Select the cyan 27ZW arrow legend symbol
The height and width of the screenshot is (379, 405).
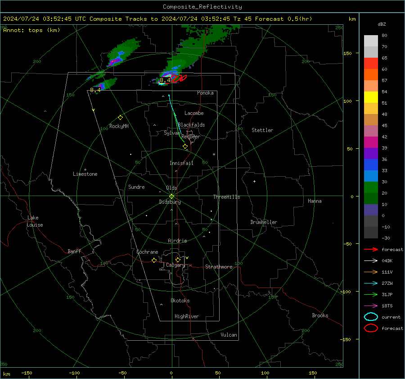tap(371, 283)
